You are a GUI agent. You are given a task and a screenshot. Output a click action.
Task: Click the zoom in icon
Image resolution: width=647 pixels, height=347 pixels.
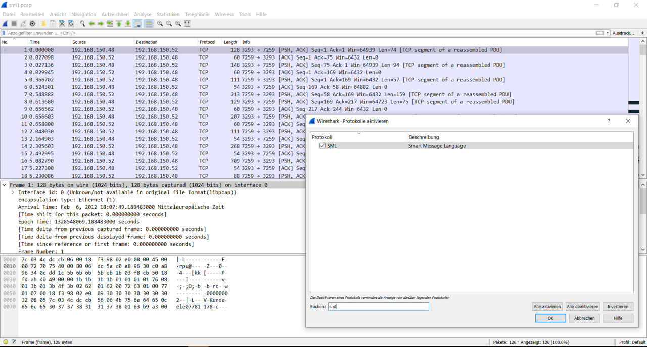click(x=160, y=24)
